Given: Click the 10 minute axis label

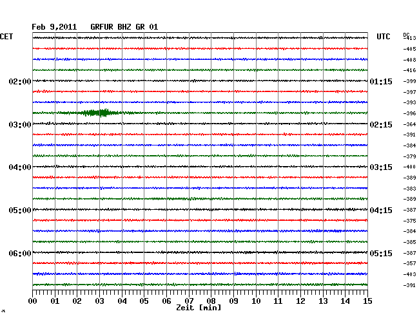Looking at the screenshot, I should 256,301.
